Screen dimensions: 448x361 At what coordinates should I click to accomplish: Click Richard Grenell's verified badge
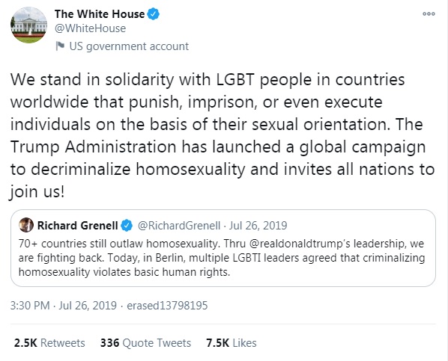(127, 225)
